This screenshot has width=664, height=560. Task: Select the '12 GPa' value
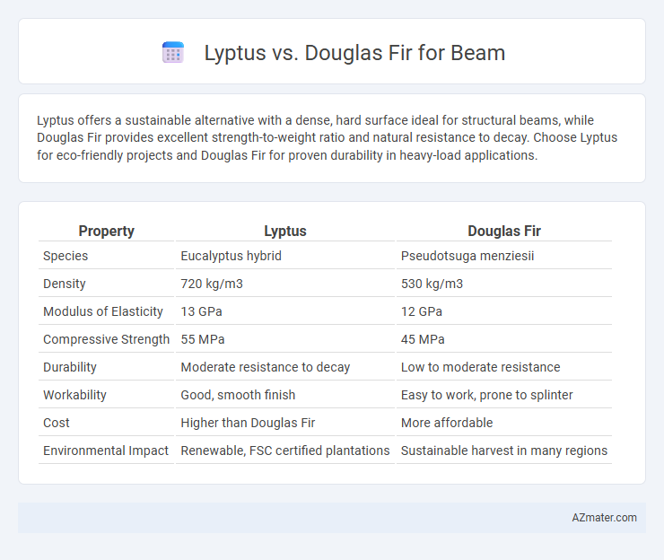tap(422, 311)
